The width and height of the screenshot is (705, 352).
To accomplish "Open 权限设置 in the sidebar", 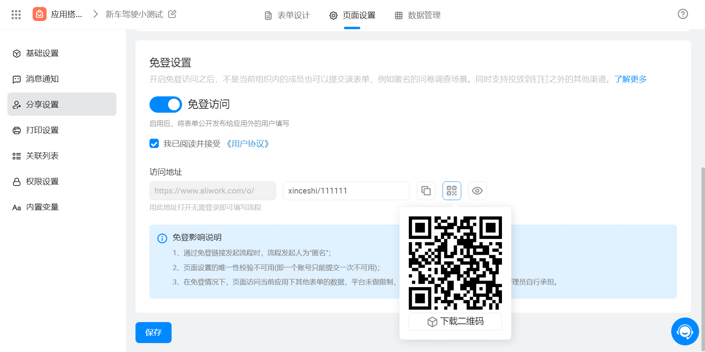I will point(62,181).
